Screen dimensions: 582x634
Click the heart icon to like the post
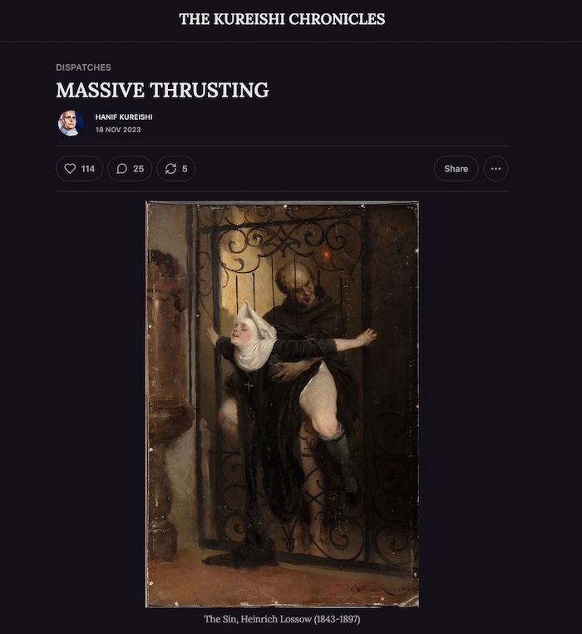[x=70, y=169]
